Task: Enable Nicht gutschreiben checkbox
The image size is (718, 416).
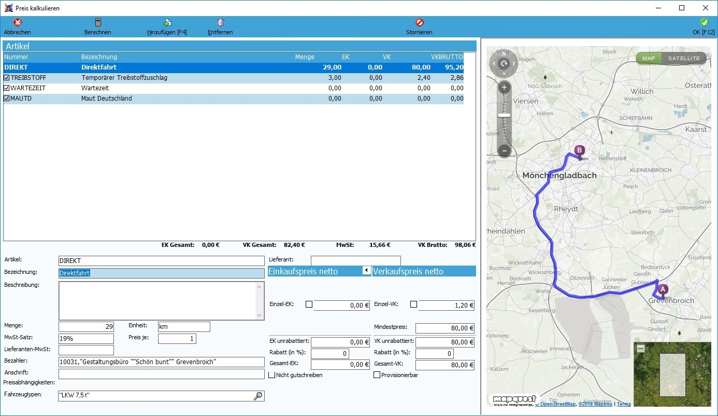Action: pos(271,375)
